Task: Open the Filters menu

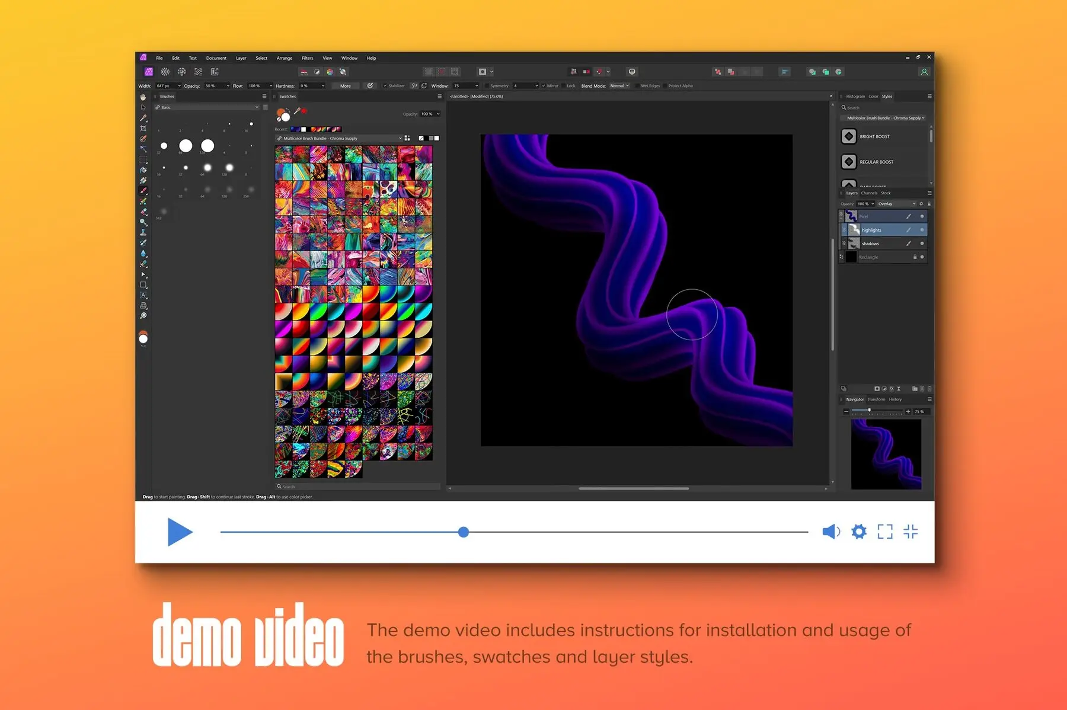Action: 307,57
